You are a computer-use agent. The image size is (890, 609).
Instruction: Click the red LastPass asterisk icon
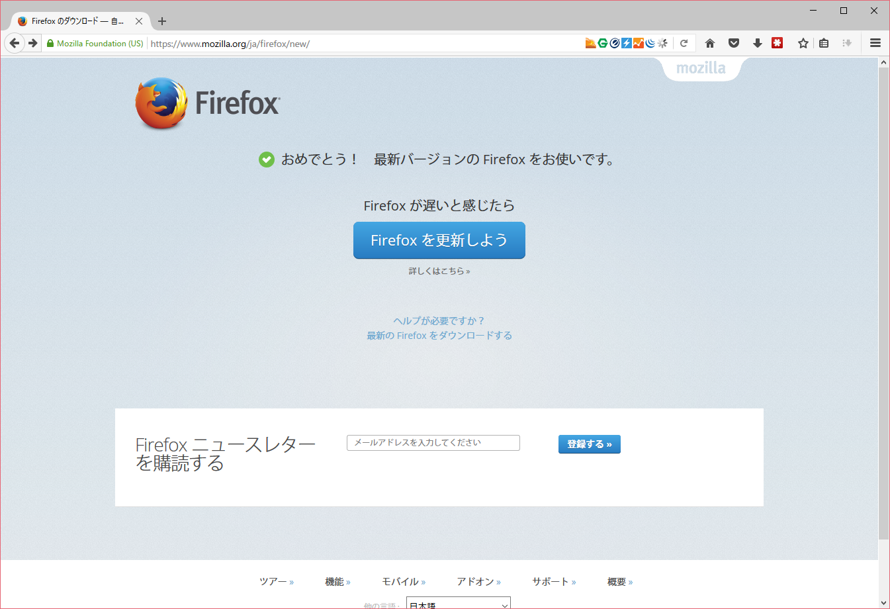pos(778,44)
